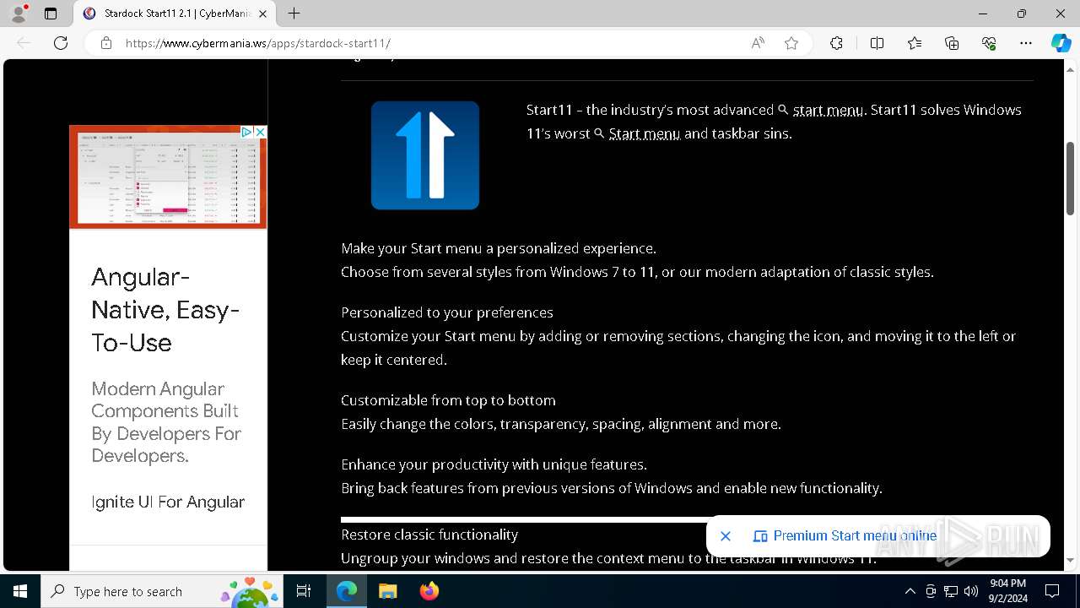Image resolution: width=1080 pixels, height=608 pixels.
Task: Open Microsoft Edge from the taskbar
Action: 347,591
